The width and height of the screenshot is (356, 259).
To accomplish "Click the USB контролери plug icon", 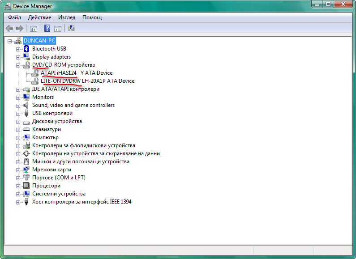I will click(26, 113).
